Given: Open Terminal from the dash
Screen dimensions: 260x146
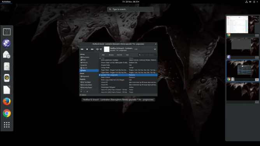Looking at the screenshot, I should coord(7,32).
